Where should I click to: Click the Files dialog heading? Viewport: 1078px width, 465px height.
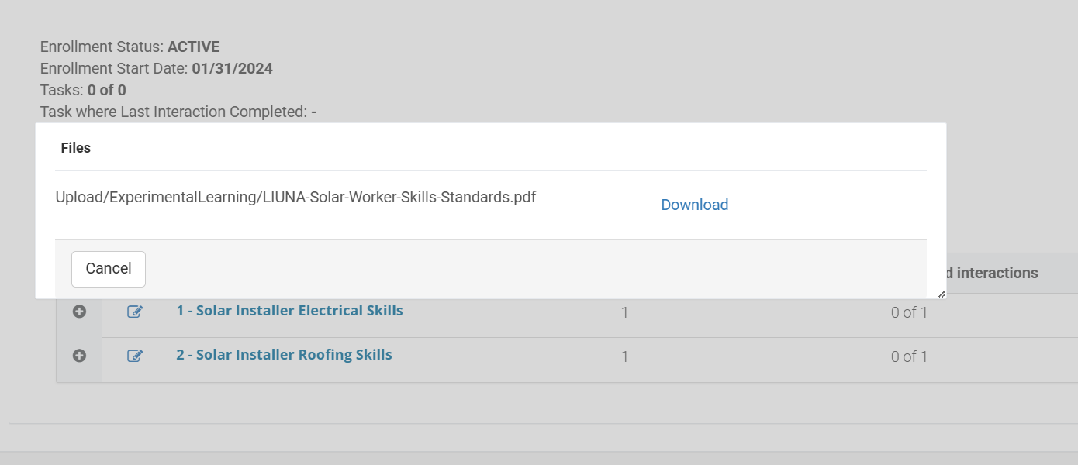[x=76, y=148]
